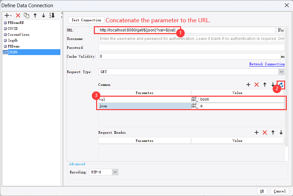Move the selected connection down

pos(43,15)
